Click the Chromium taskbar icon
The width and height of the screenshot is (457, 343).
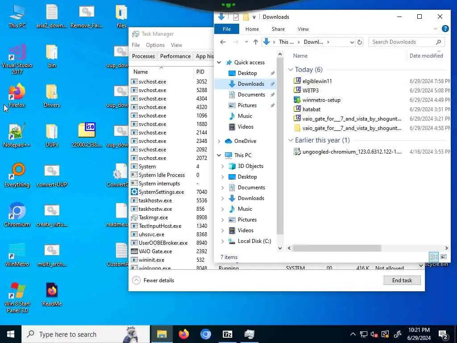205,334
